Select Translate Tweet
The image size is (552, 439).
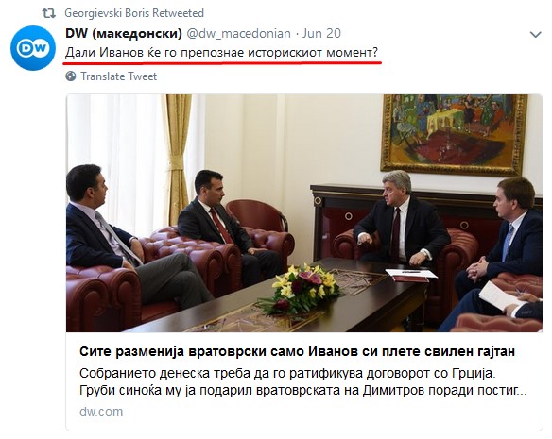point(119,76)
